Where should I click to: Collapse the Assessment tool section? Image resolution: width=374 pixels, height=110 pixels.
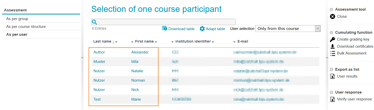pyautogui.click(x=331, y=9)
